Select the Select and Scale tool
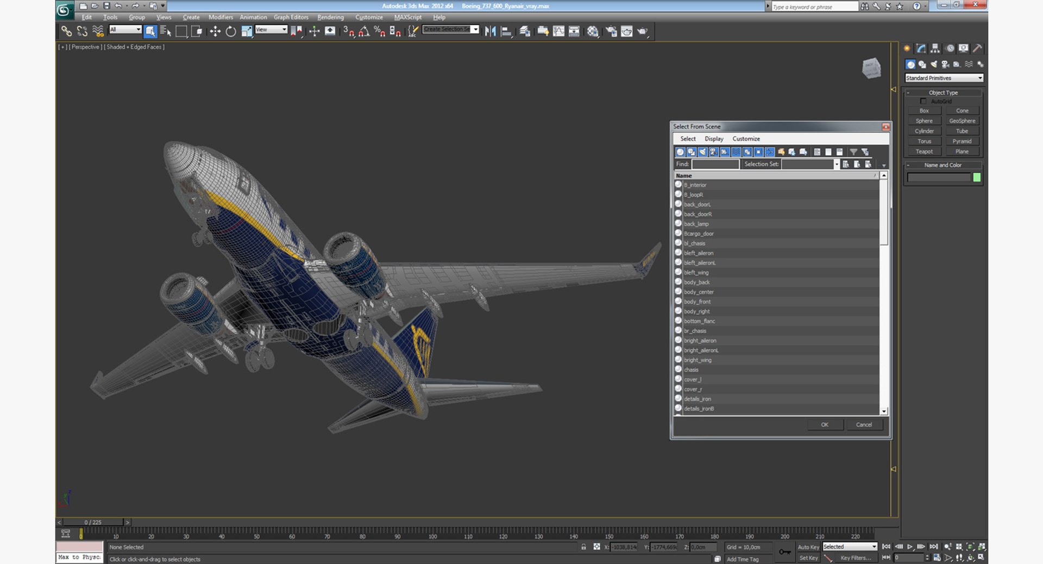 click(247, 32)
